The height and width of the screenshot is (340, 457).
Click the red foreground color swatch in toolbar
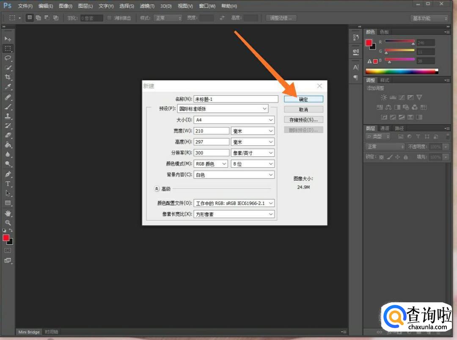(6, 238)
